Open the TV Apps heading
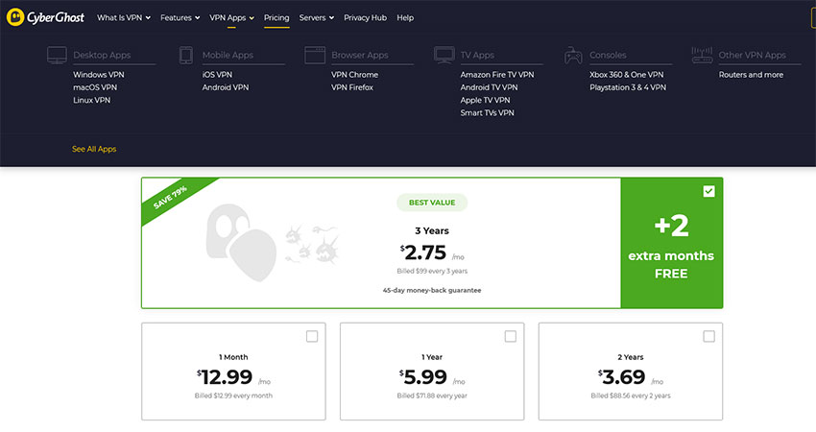Screen dimensions: 816x432 coord(477,55)
